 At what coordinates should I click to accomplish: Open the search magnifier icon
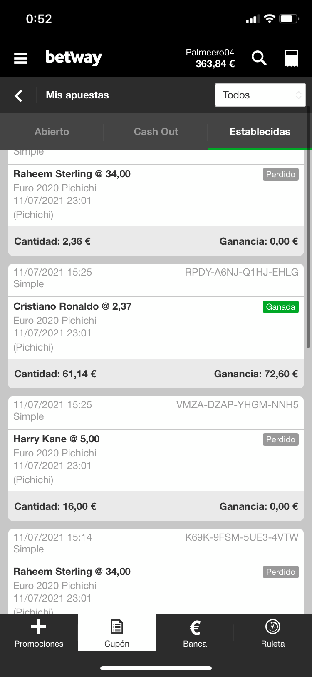click(259, 58)
